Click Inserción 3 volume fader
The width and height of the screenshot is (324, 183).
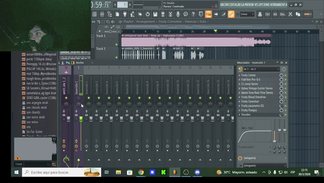(101, 119)
